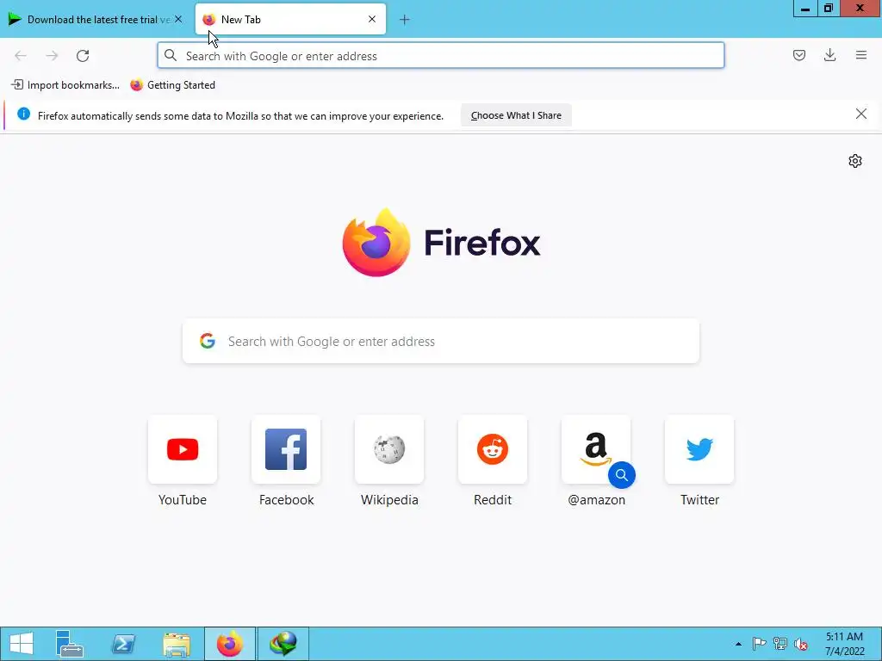Open the Windows Start button
882x661 pixels.
pyautogui.click(x=22, y=644)
